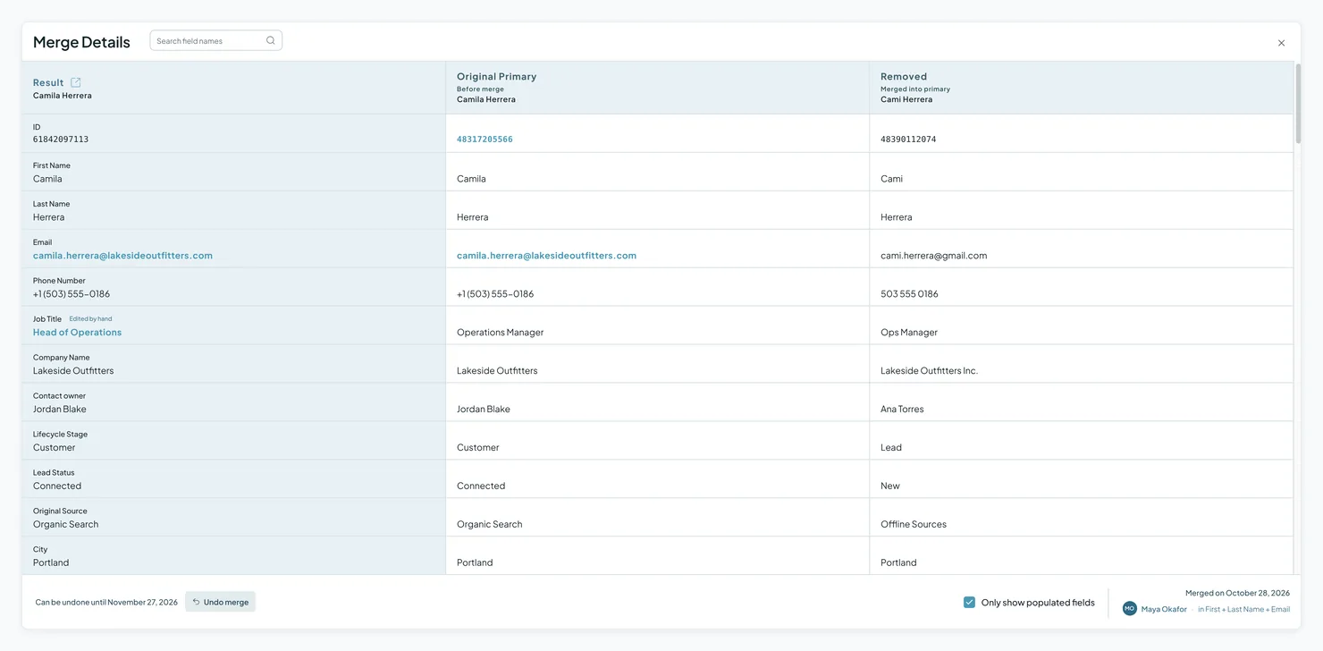1323x651 pixels.
Task: Click Portland in the Removed column
Action: coord(898,563)
